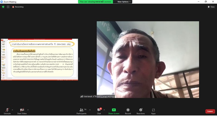The height and width of the screenshot is (122, 217).
Task: Select the shared PowerPoint slide area
Action: [39, 60]
